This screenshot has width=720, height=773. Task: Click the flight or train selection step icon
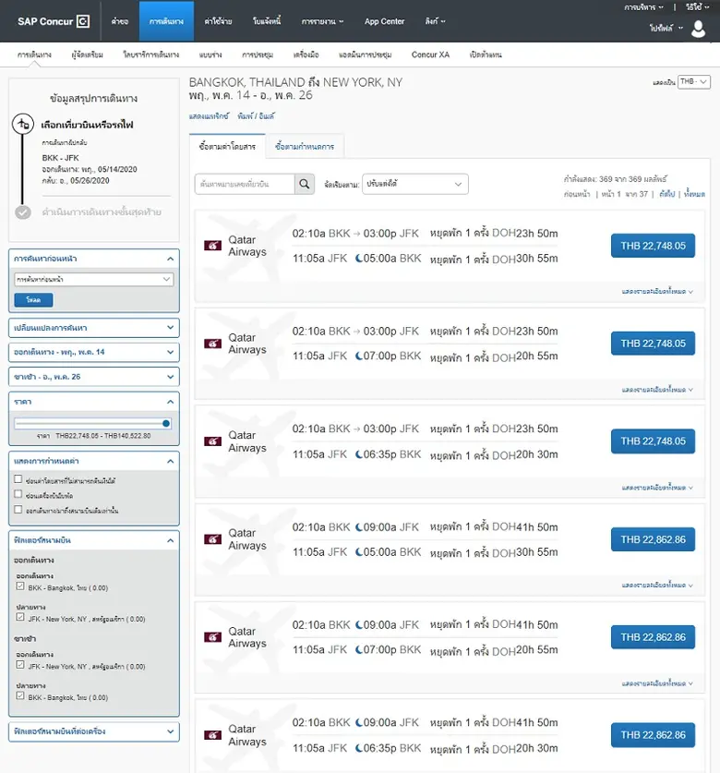24,124
